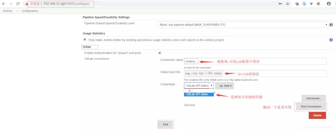The image size is (336, 131).
Task: Click the Usage Statistics heading
Action: (x=94, y=33)
